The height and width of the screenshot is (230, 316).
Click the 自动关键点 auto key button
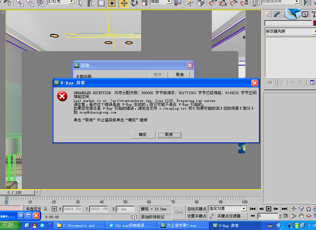click(x=197, y=209)
